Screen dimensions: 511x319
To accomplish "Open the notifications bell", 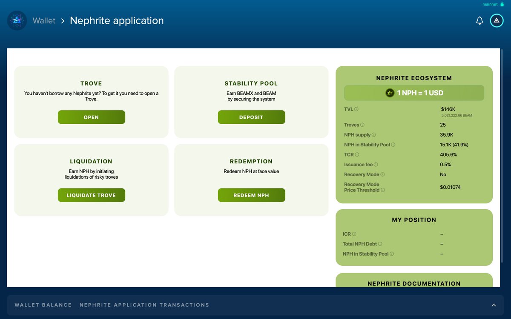I will coord(479,20).
